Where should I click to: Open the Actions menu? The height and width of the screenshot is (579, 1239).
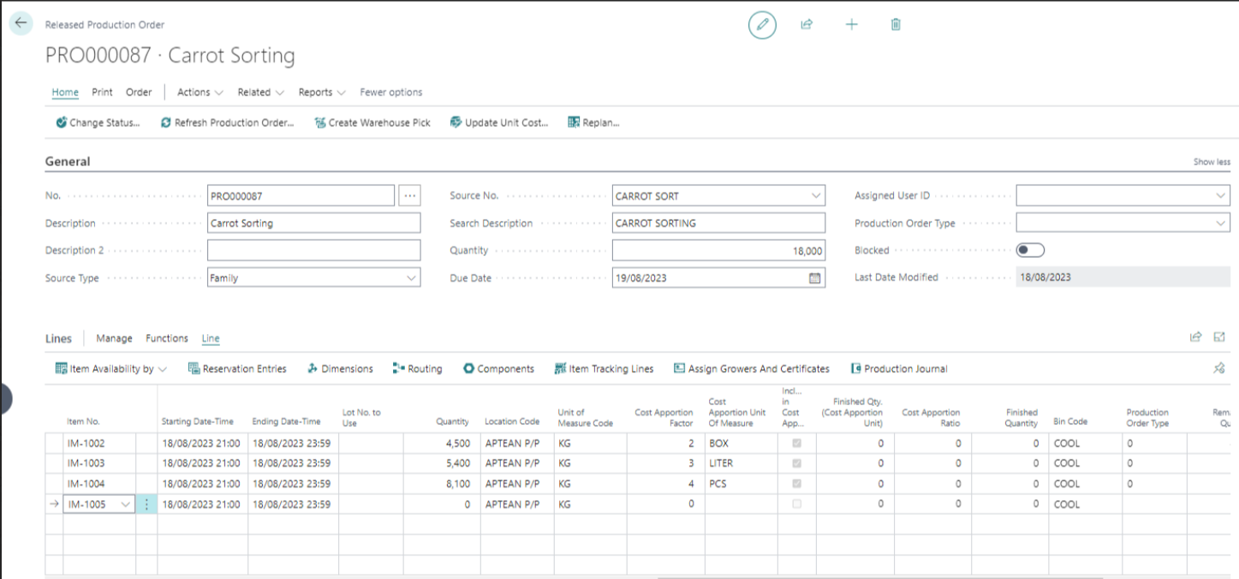point(200,93)
